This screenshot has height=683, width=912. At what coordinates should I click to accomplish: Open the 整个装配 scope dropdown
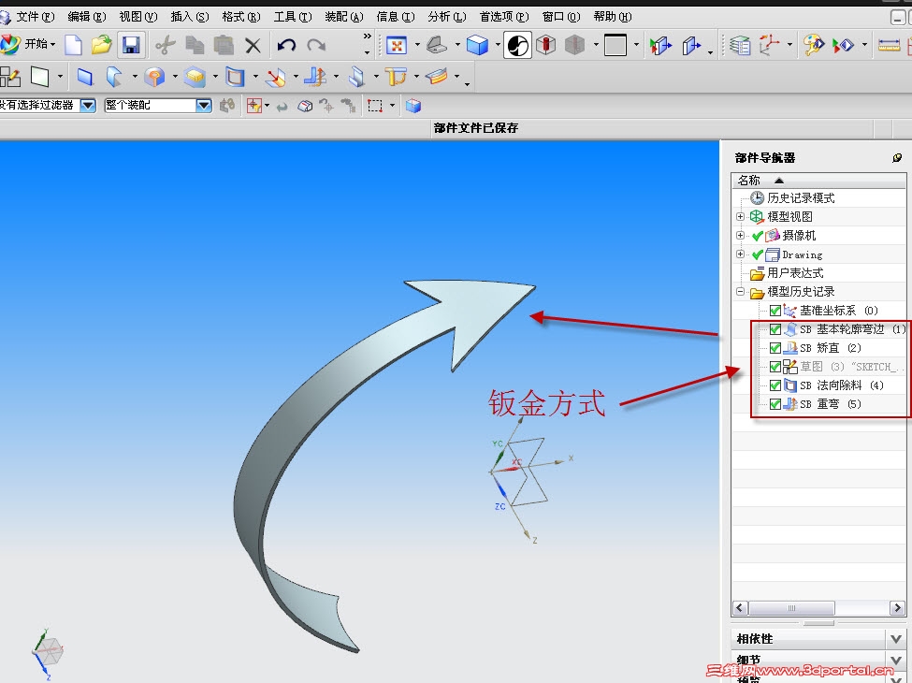204,106
